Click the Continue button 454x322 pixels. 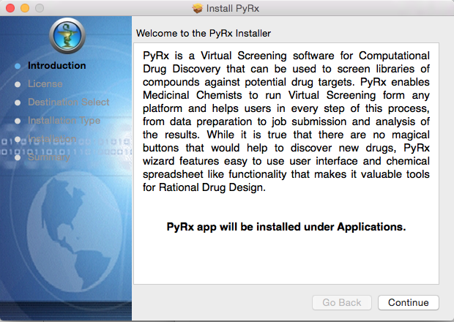click(x=409, y=303)
